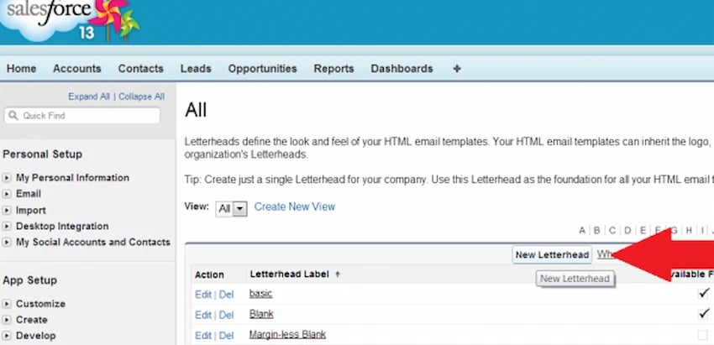
Task: Click the Salesforce cloud logo
Action: tap(68, 20)
